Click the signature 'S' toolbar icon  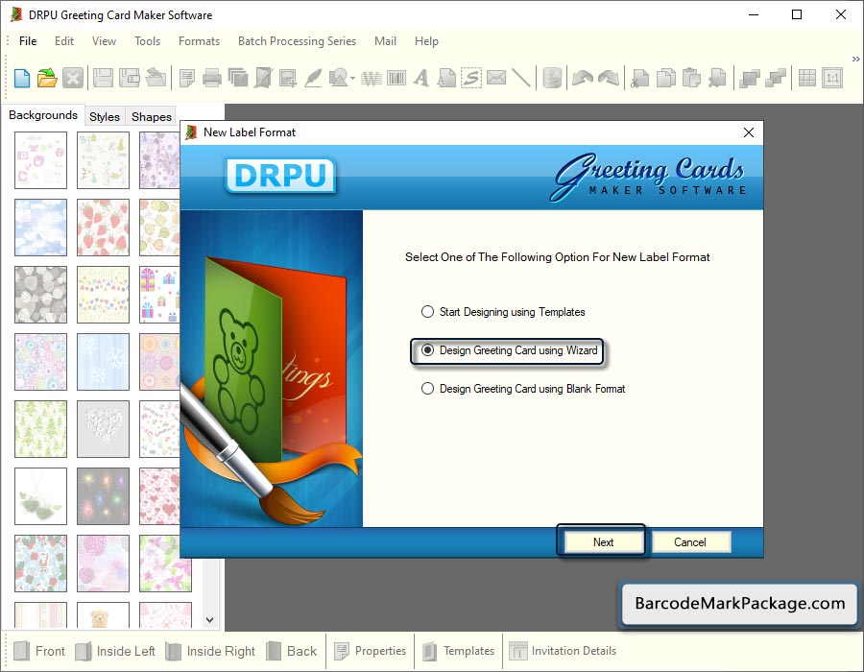[x=471, y=78]
